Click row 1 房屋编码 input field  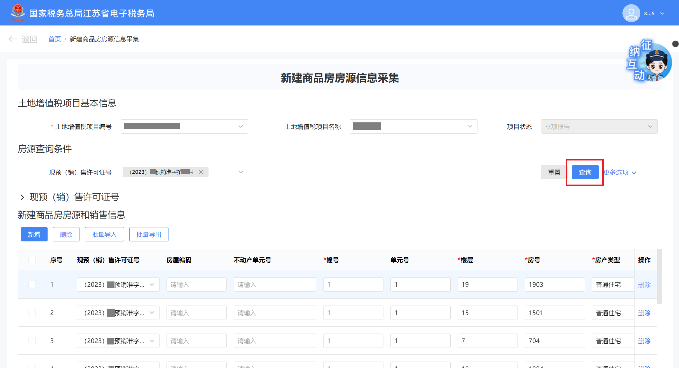click(196, 285)
